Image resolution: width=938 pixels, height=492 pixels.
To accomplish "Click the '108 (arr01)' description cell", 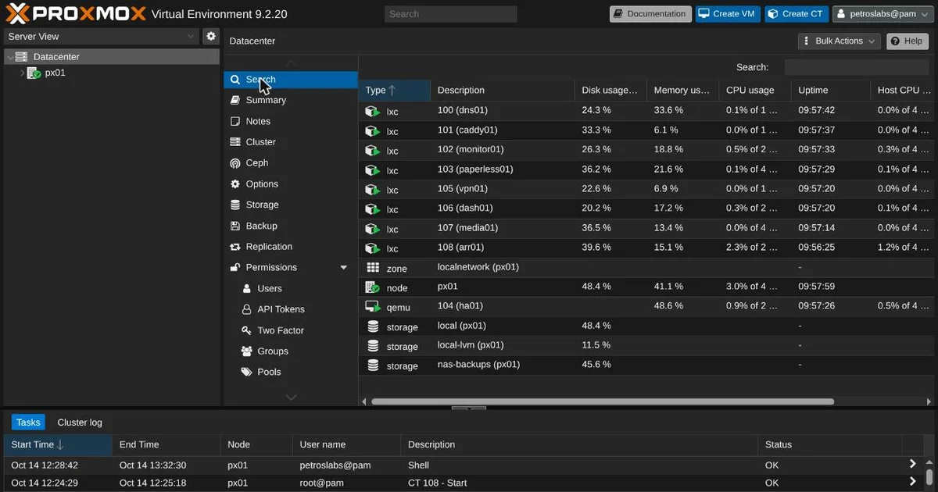I will 503,248.
